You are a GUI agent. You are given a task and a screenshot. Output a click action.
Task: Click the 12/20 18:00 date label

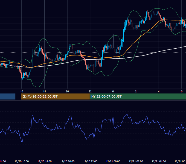(x=45, y=161)
